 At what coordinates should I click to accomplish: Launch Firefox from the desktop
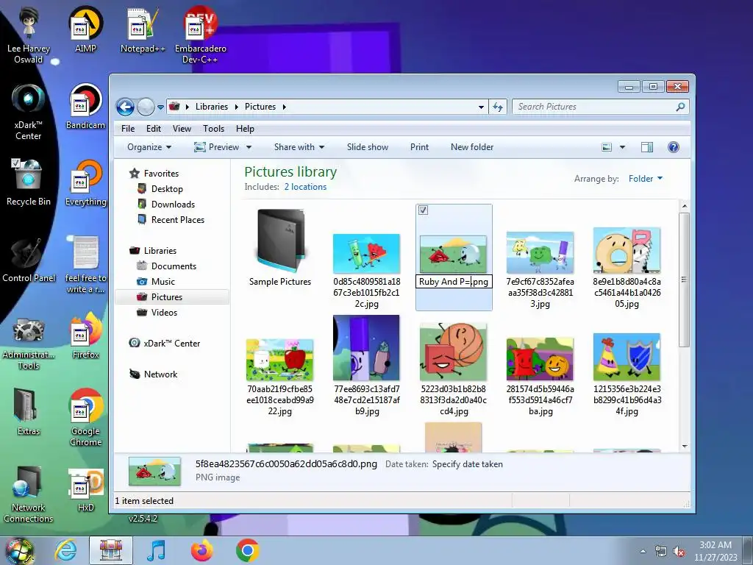click(85, 335)
